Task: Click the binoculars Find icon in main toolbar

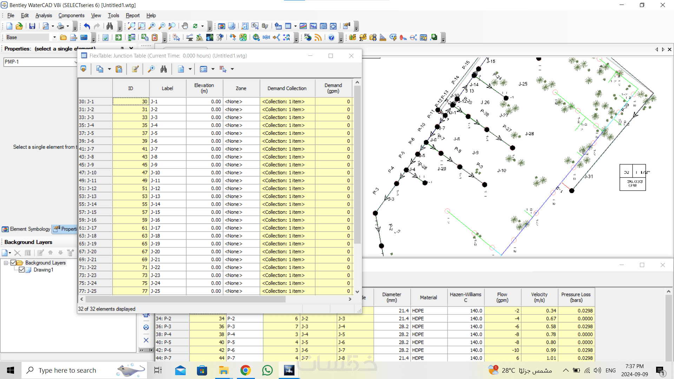Action: click(x=110, y=26)
